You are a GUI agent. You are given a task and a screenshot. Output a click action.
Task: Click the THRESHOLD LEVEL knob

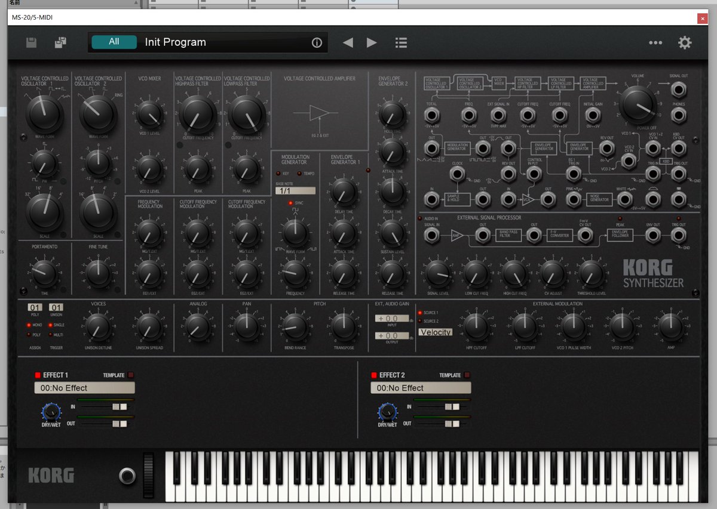(591, 274)
